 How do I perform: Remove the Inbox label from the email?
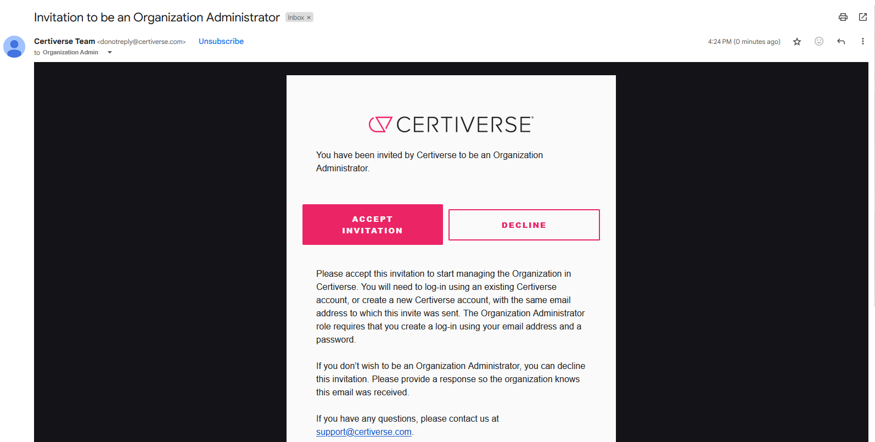[309, 18]
